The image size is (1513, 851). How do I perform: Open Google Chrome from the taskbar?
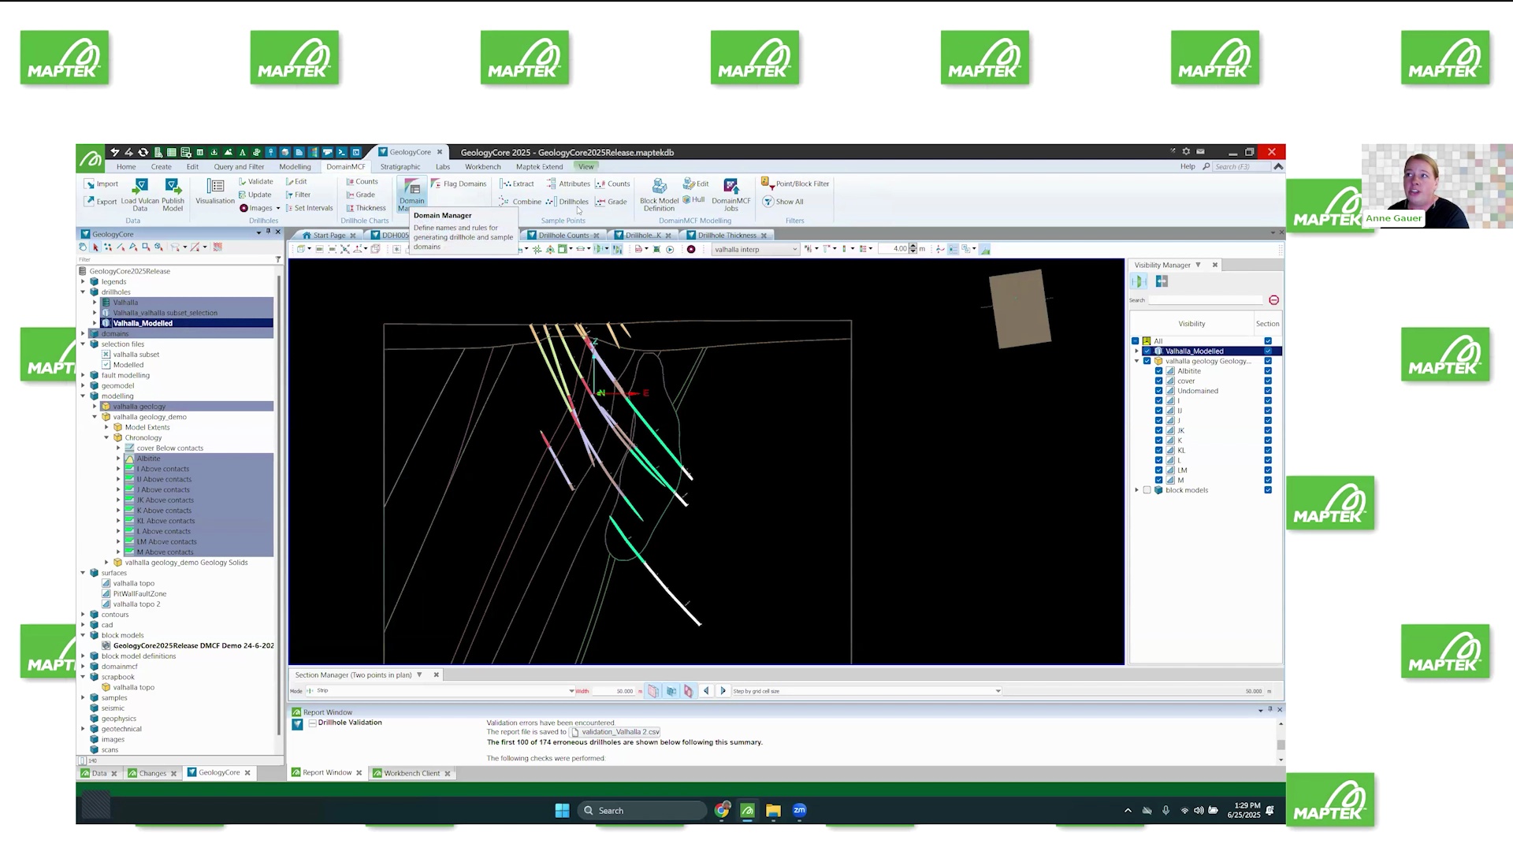pos(722,810)
